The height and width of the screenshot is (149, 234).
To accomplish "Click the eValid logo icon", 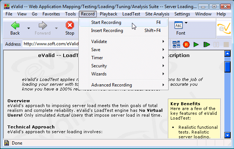I will [x=224, y=28].
